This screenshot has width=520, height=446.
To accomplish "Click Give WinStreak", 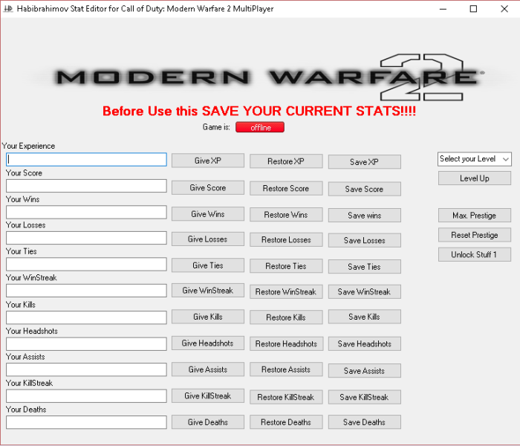I will click(208, 291).
